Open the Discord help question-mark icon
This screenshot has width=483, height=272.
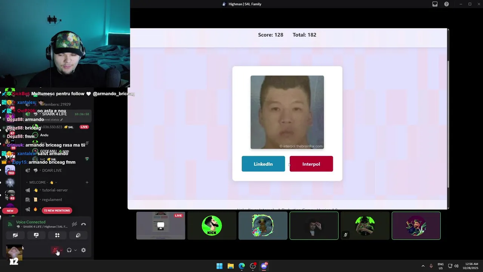pyautogui.click(x=446, y=4)
